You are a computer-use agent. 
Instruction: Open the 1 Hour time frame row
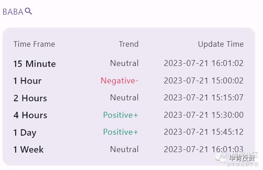click(129, 81)
